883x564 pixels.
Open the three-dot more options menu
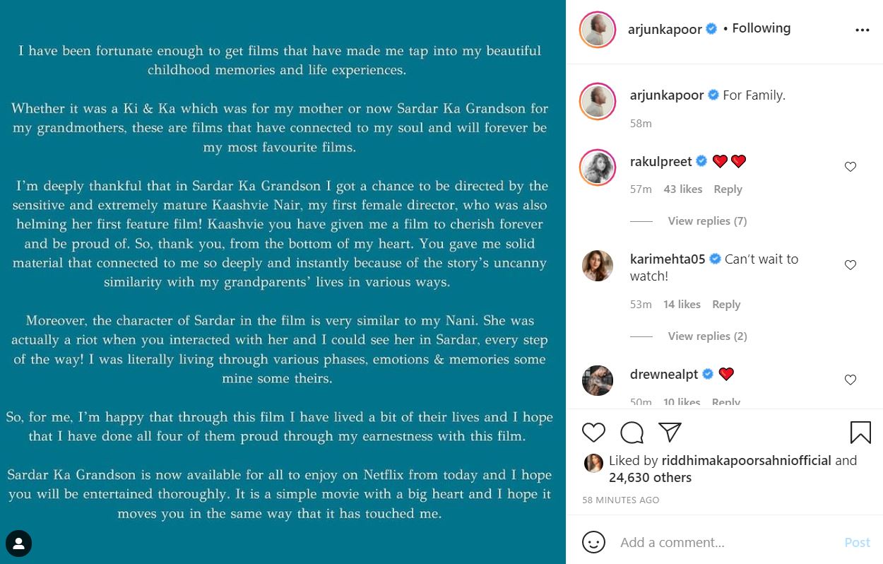pos(862,30)
